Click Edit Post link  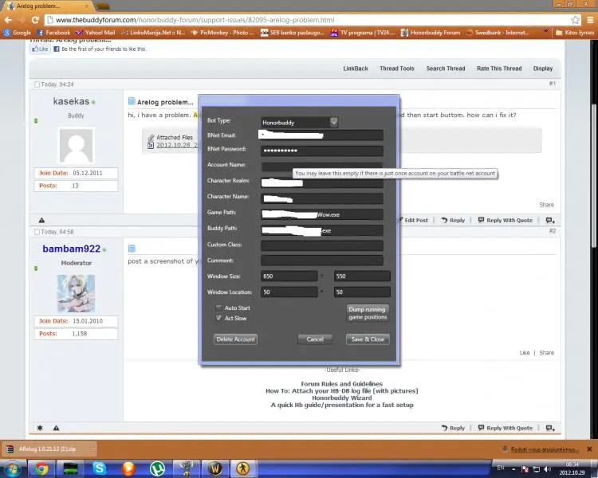[413, 221]
